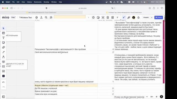
Task: Click the Safari address bar miro.com
Action: tap(82, 8)
